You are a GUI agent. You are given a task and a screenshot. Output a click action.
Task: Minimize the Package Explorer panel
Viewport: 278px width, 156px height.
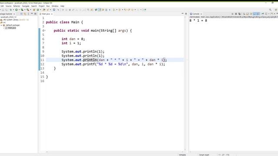point(32,14)
